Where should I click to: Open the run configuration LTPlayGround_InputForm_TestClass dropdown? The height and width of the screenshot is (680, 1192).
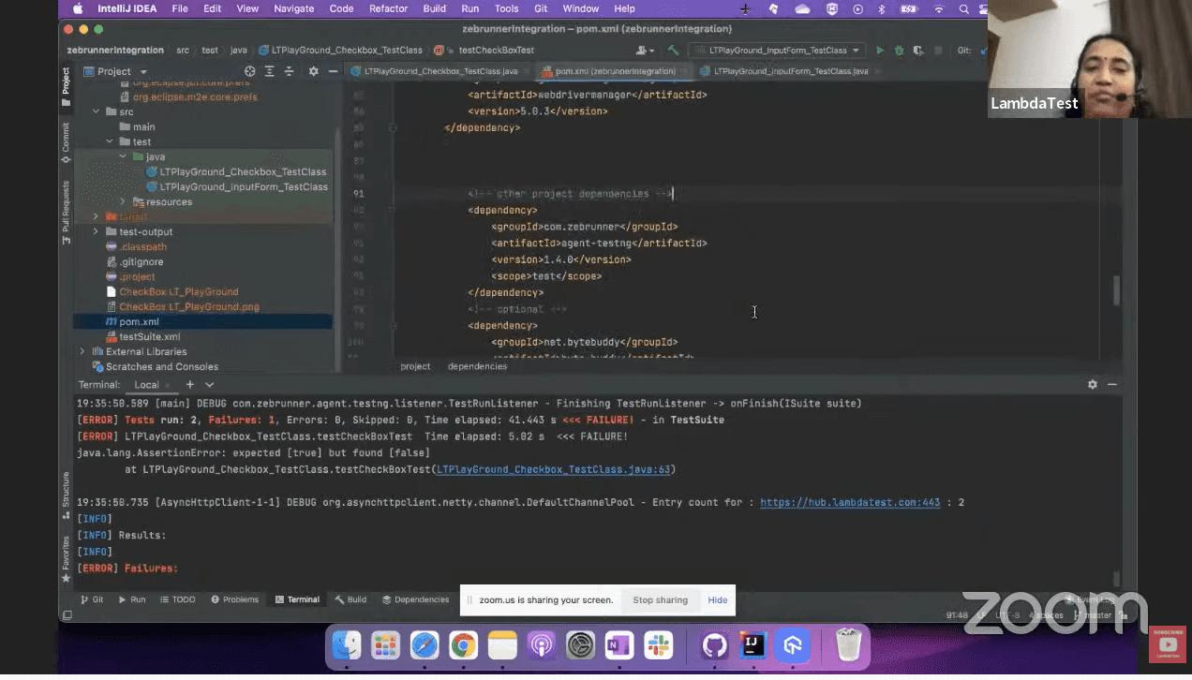(778, 51)
